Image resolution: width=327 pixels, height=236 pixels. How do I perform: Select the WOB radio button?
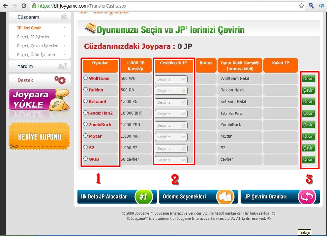pos(85,159)
